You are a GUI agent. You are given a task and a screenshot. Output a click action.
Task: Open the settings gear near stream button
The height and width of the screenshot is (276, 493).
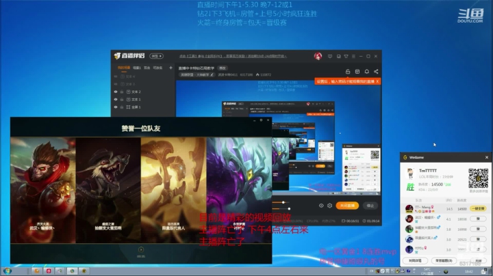click(329, 206)
